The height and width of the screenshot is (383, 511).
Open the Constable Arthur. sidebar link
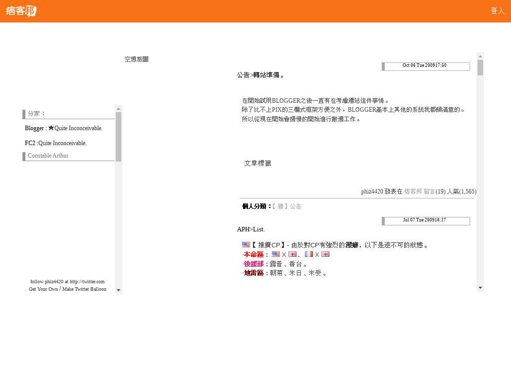point(48,156)
